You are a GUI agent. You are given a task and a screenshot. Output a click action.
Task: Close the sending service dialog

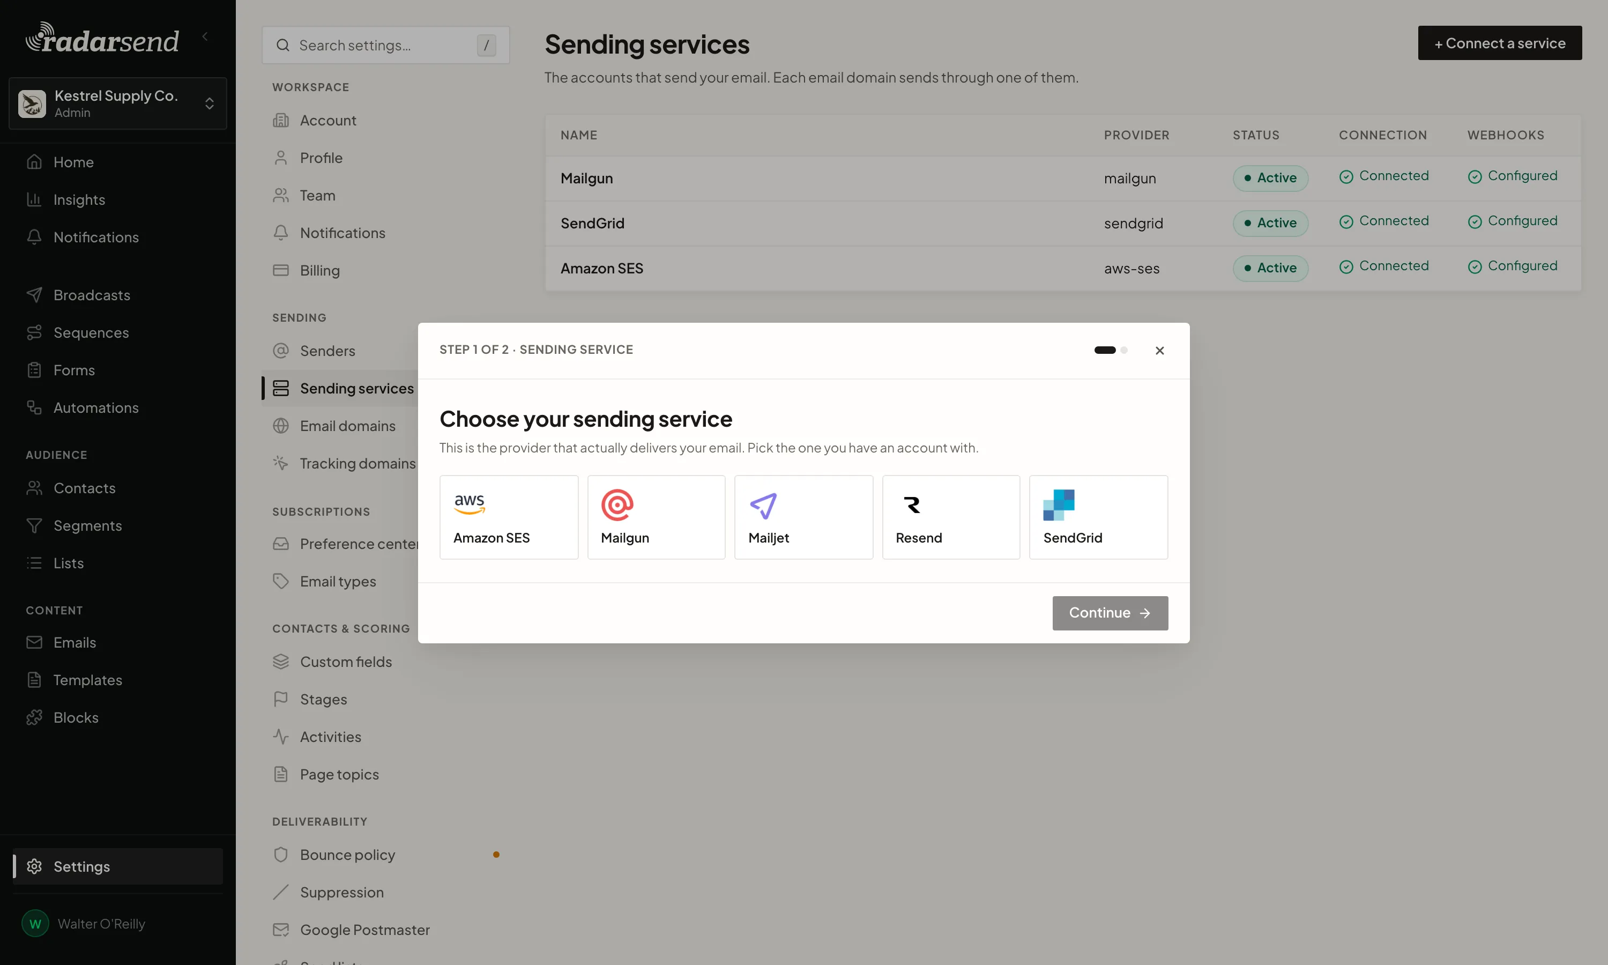1159,351
